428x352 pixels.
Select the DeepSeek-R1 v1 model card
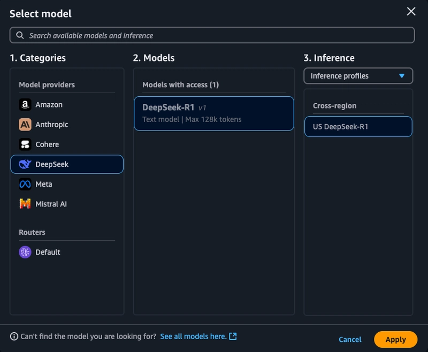point(213,113)
